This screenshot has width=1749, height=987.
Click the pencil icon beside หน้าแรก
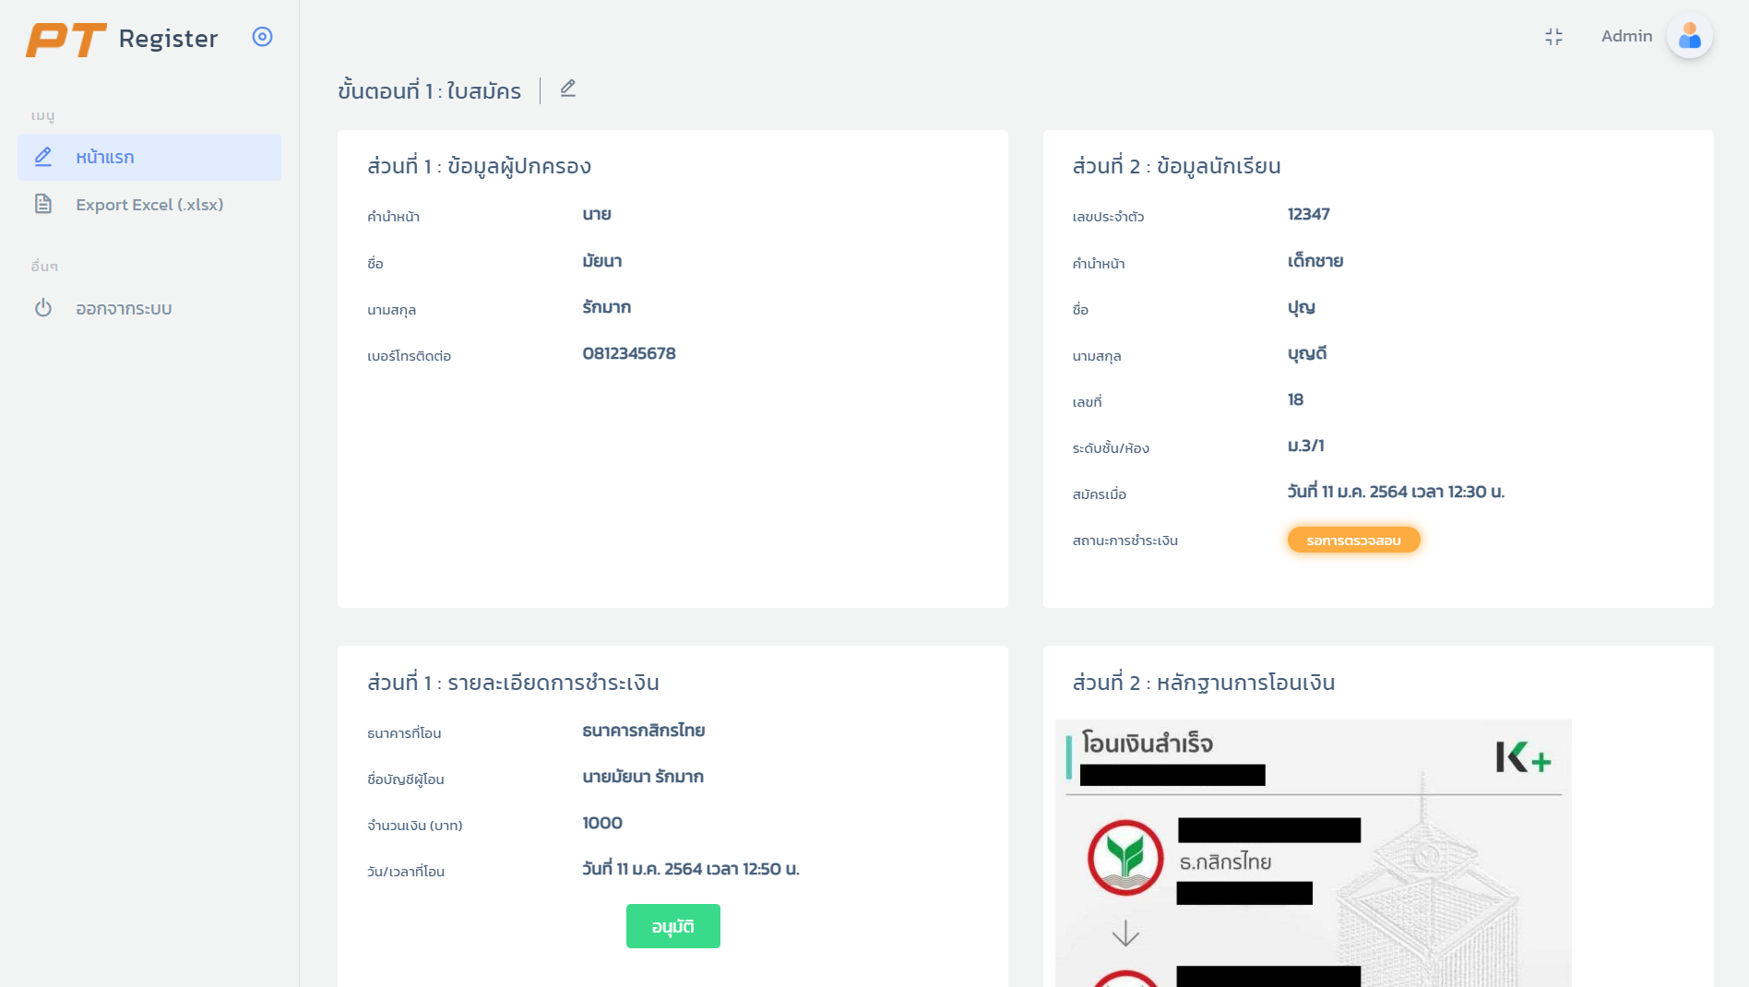[43, 157]
